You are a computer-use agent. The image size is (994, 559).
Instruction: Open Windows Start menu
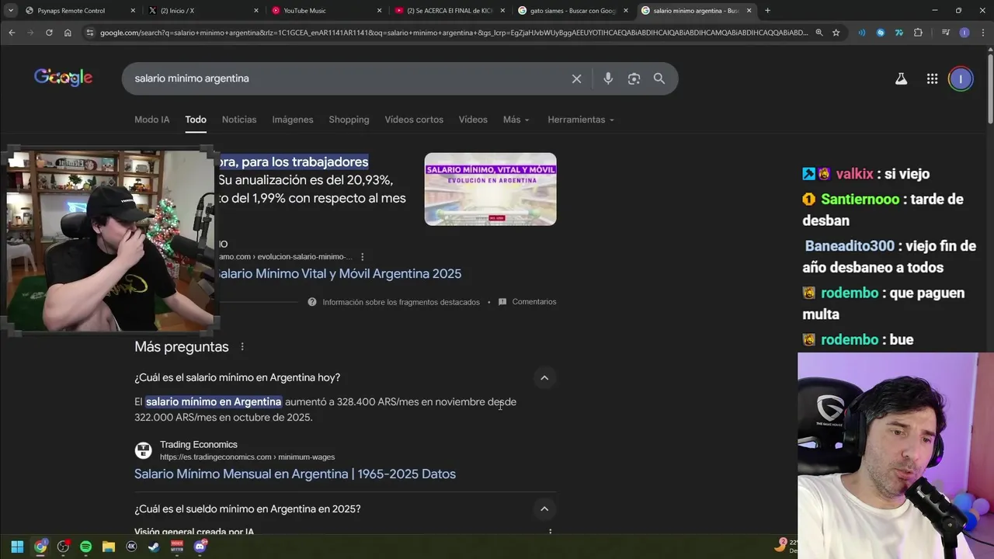point(17,547)
